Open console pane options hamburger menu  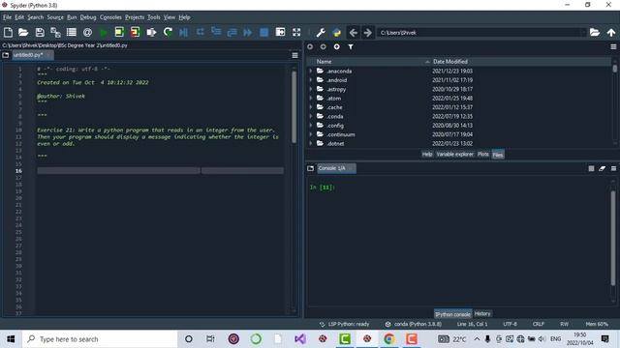pos(613,168)
